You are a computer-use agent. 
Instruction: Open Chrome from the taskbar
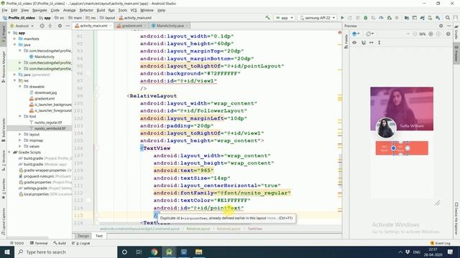tap(155, 252)
